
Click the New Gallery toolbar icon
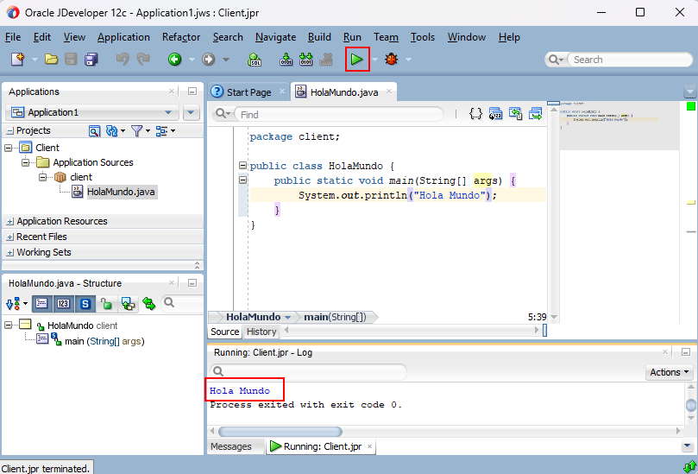coord(18,60)
